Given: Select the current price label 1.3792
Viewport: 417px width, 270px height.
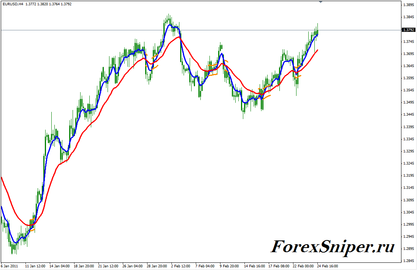Looking at the screenshot, I should click(408, 30).
